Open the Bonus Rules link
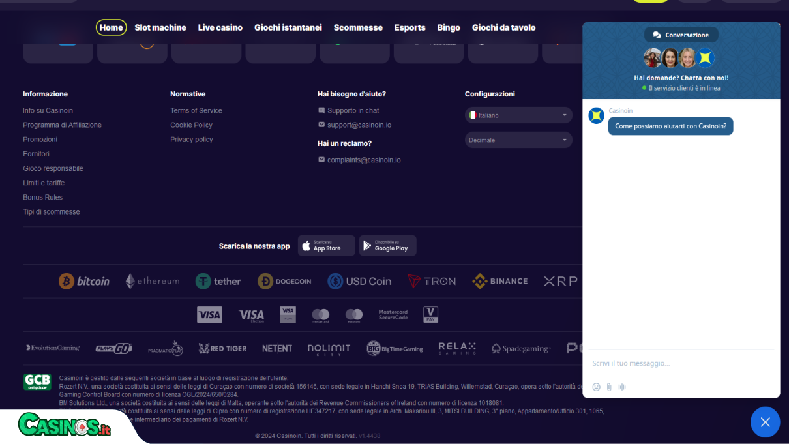Screen dimensions: 789x444 [x=43, y=197]
